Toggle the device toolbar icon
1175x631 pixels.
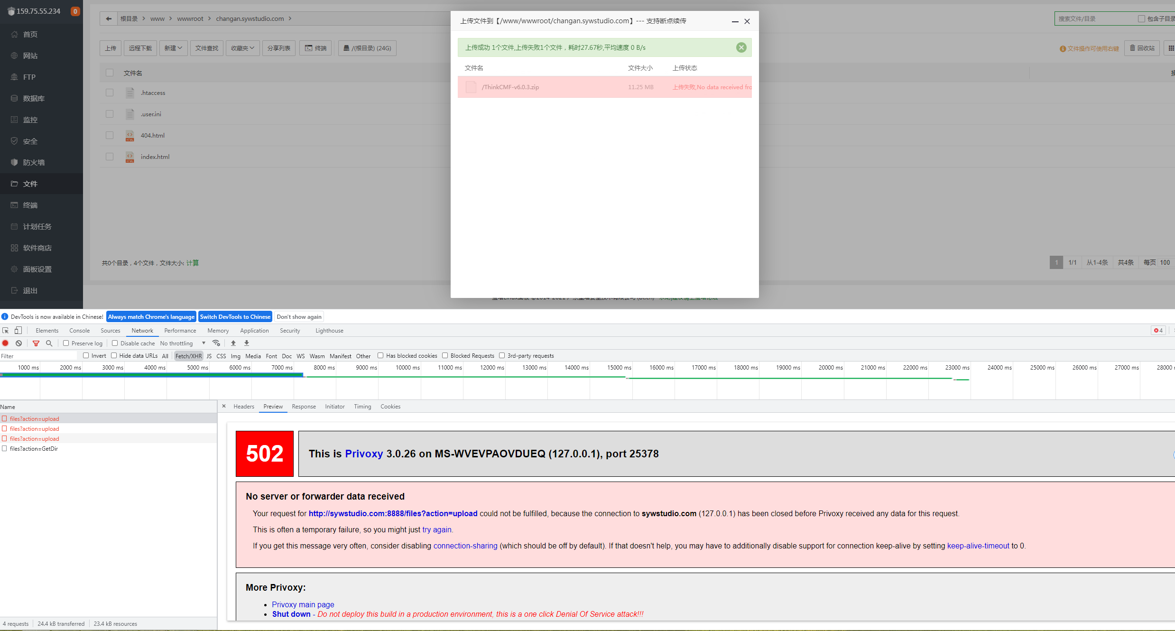[x=18, y=330]
